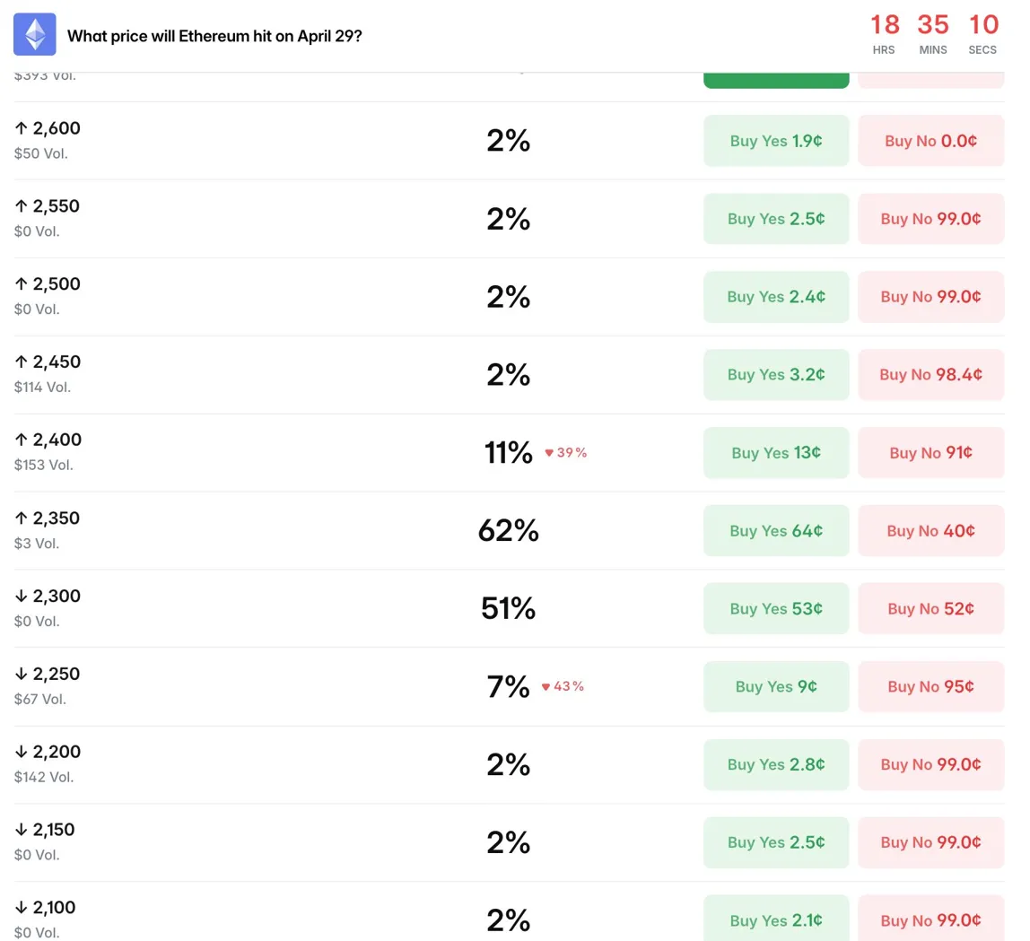
Task: Click the up arrow beside 2,600
Action: pyautogui.click(x=21, y=128)
